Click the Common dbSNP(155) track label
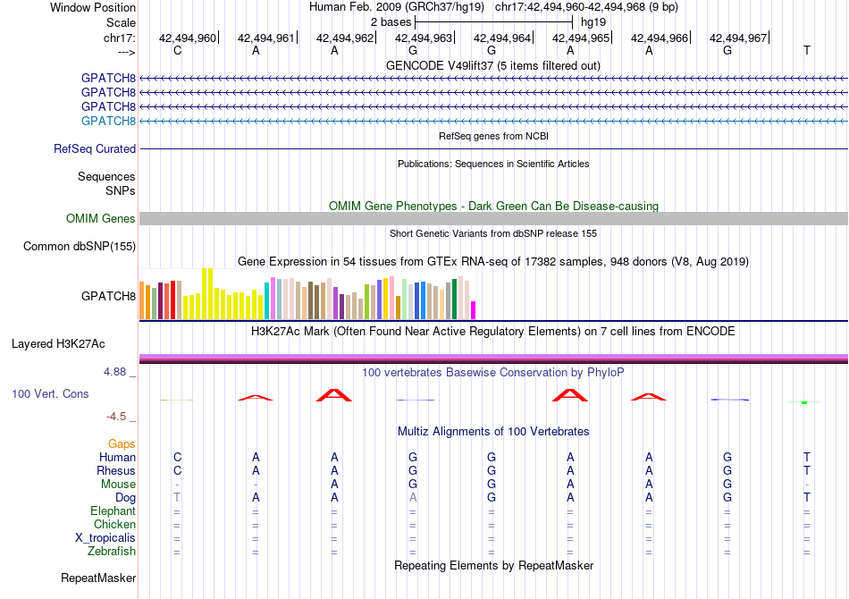The height and width of the screenshot is (599, 849). click(x=80, y=247)
